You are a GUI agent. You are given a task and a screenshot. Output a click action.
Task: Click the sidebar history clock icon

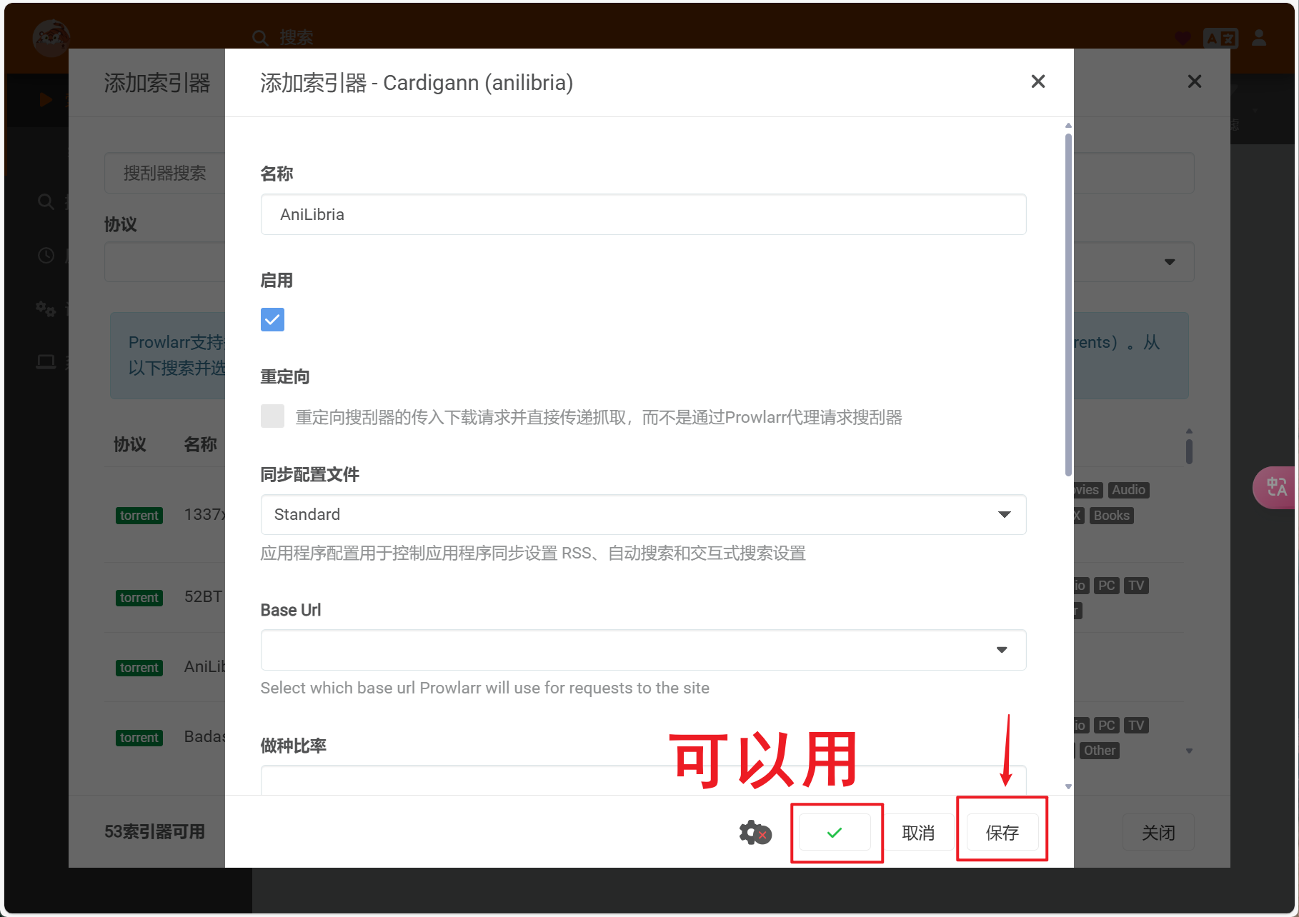point(46,256)
